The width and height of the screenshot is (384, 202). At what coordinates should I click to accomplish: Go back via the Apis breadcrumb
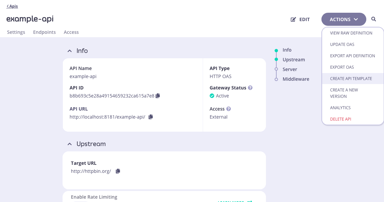click(12, 6)
